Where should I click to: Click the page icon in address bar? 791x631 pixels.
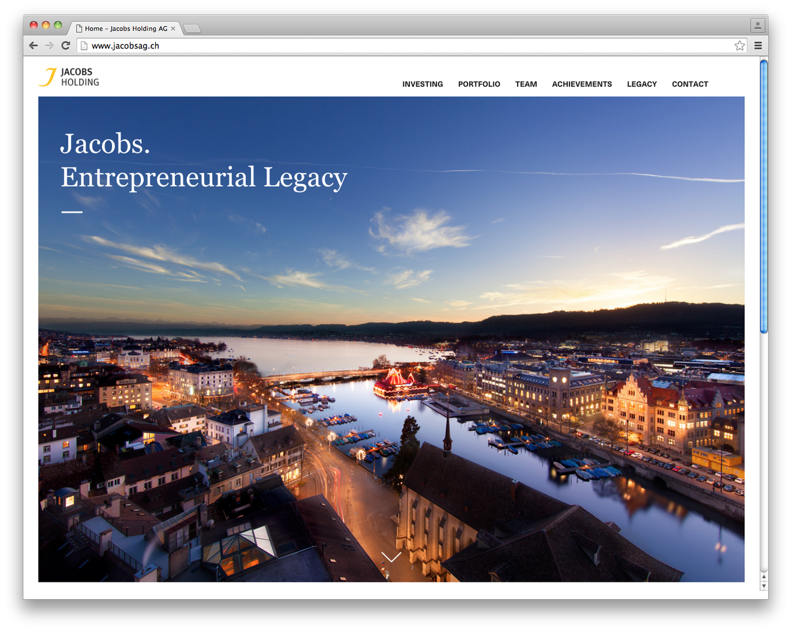[x=84, y=46]
